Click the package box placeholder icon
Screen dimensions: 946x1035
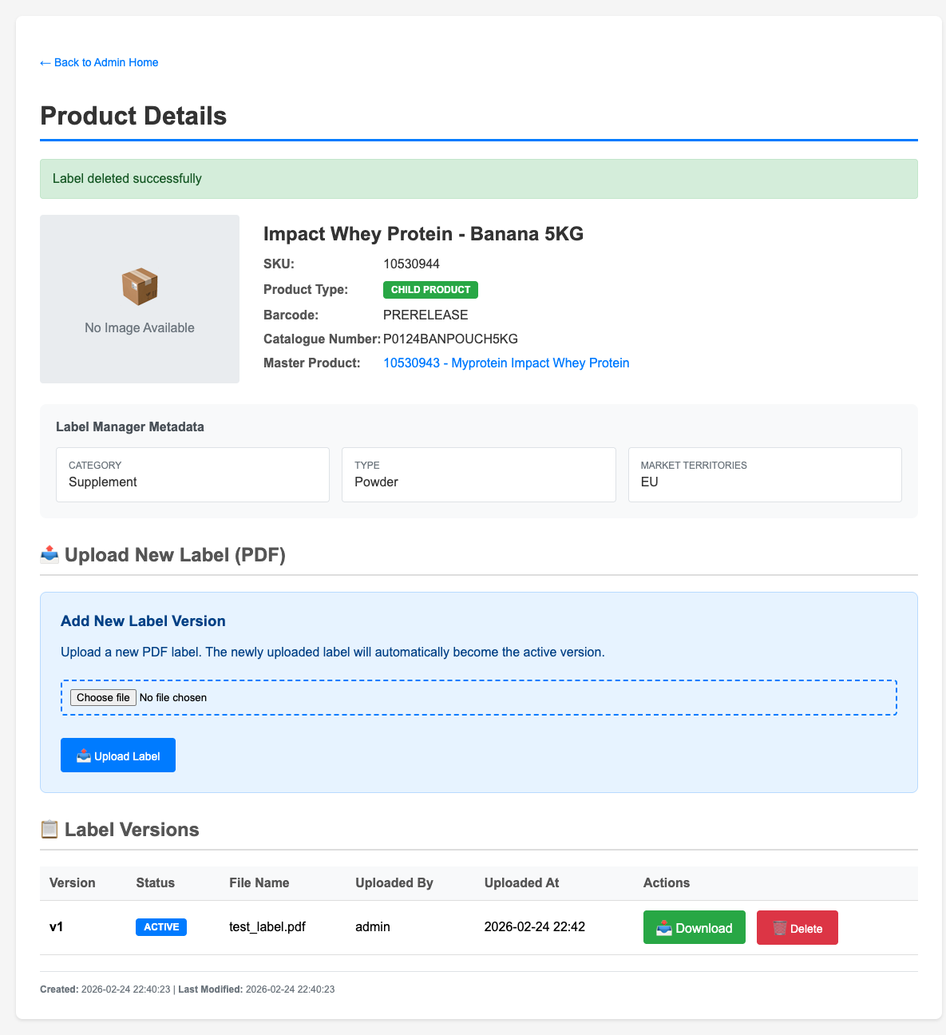tap(140, 287)
